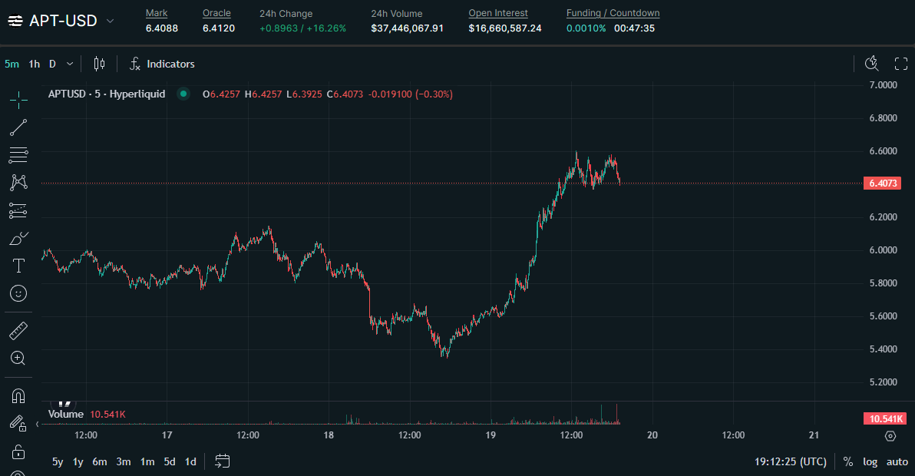915x476 pixels.
Task: Activate the zoom-in magnifier tool
Action: pyautogui.click(x=18, y=358)
